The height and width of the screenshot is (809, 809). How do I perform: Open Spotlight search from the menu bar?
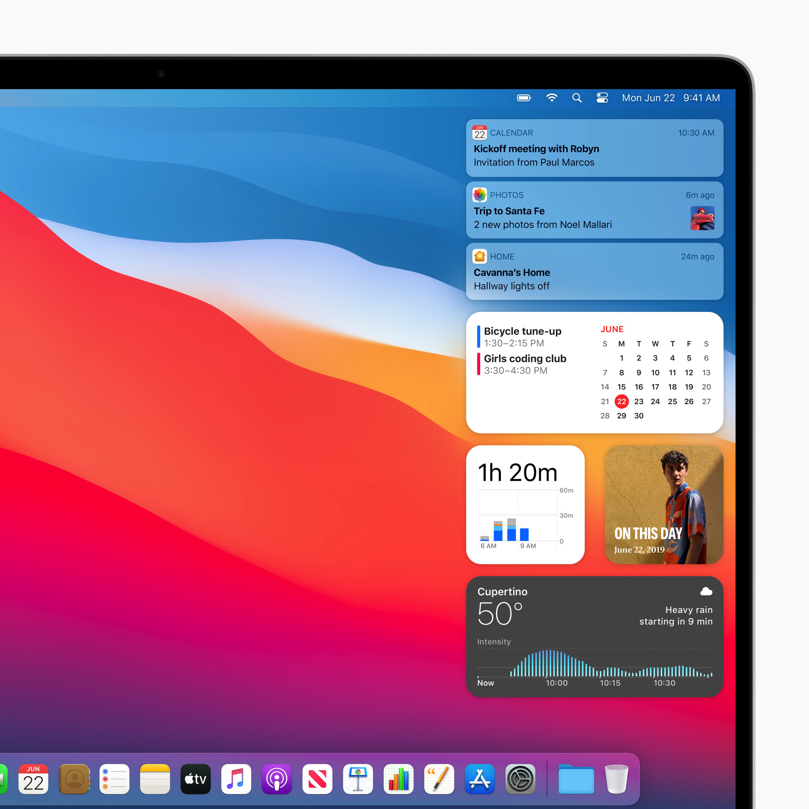pos(577,98)
